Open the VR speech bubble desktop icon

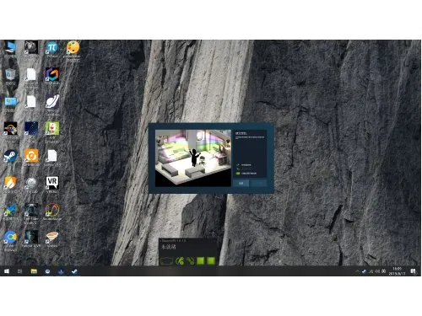click(x=52, y=183)
